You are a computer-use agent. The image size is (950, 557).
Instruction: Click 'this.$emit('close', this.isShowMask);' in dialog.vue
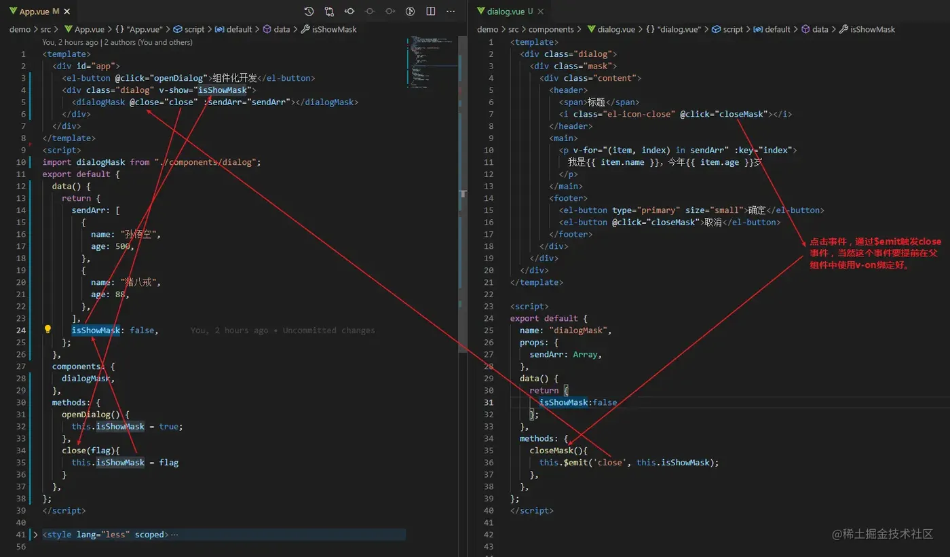click(x=629, y=462)
